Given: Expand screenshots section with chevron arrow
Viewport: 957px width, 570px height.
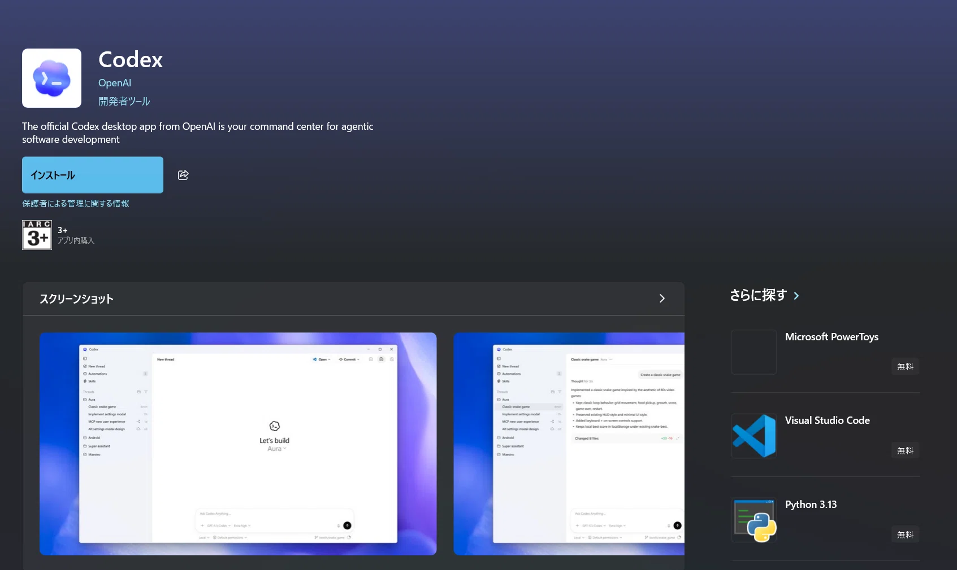Looking at the screenshot, I should 662,299.
